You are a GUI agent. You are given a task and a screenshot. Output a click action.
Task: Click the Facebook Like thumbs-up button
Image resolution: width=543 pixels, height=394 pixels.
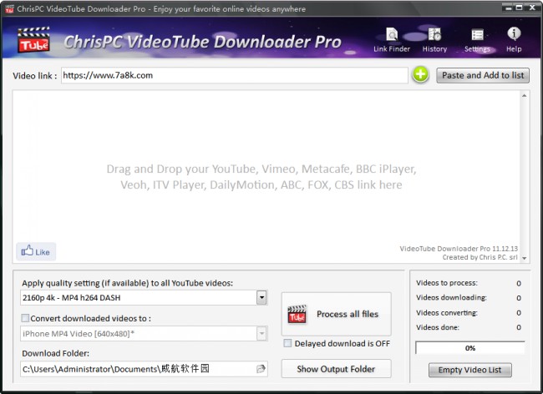36,251
